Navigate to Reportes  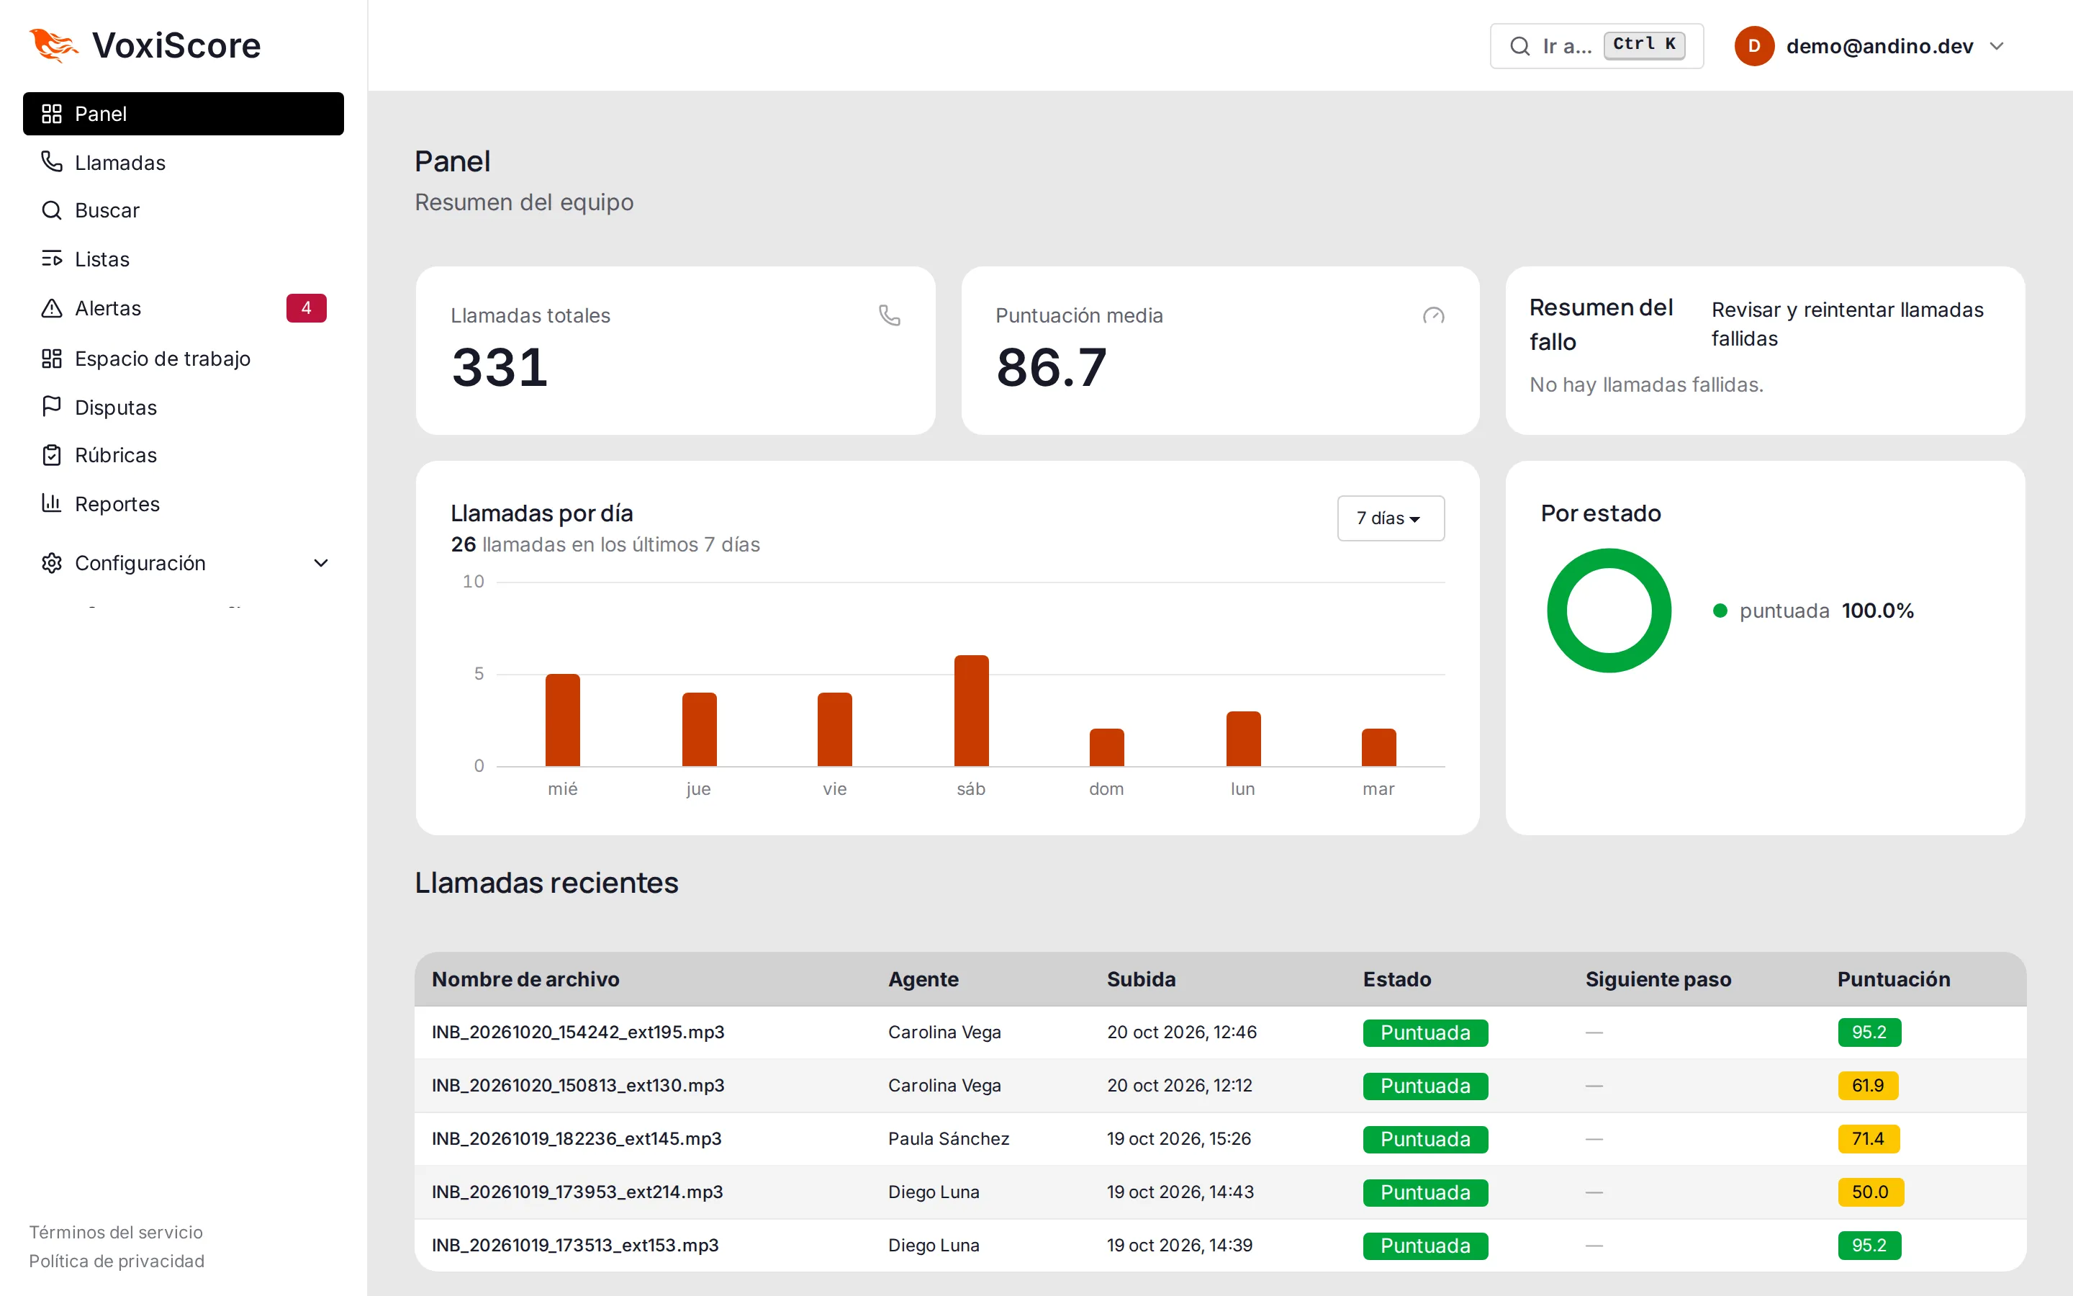tap(184, 503)
